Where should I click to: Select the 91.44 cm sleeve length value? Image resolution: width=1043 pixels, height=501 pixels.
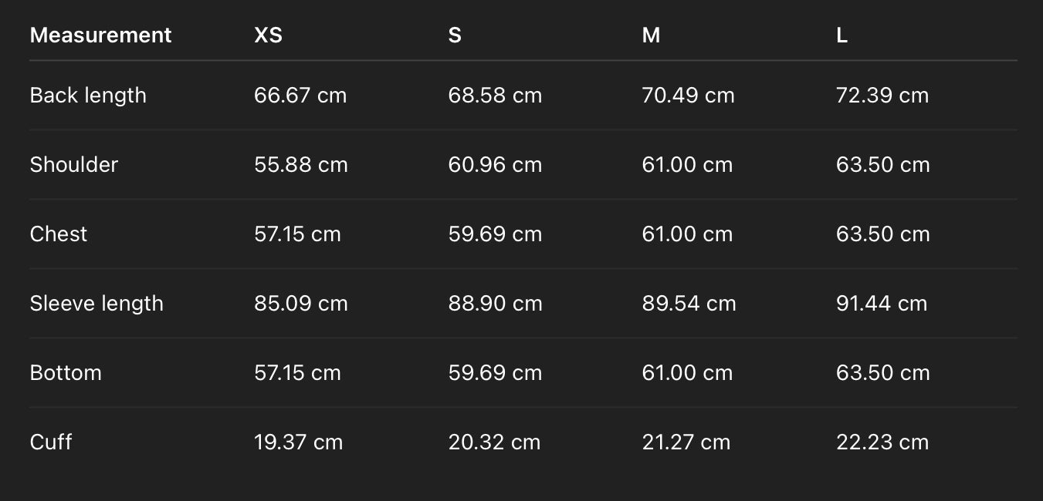882,304
